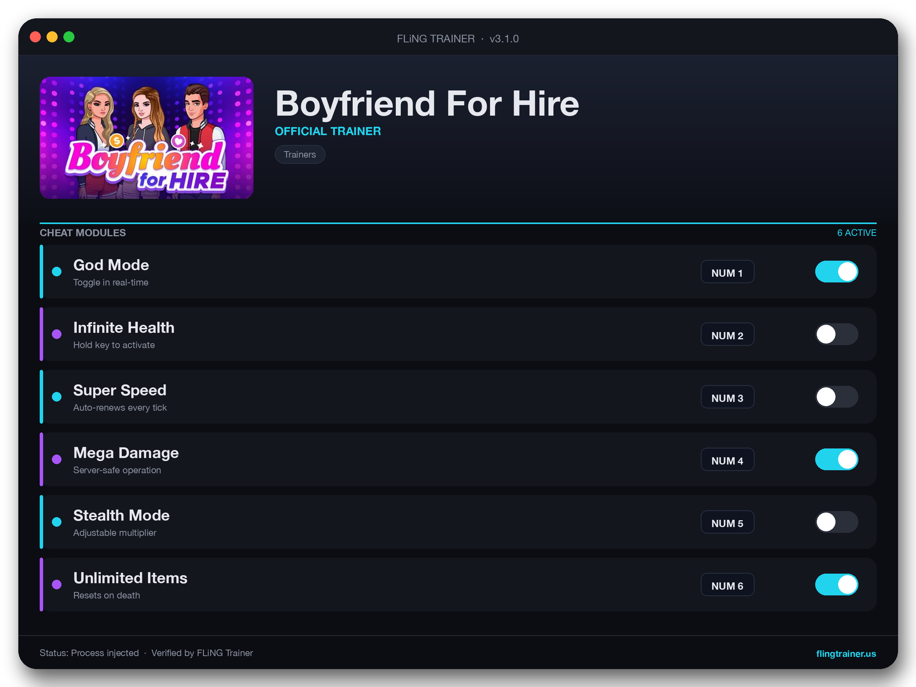916x687 pixels.
Task: Turn off the God Mode toggle
Action: click(x=837, y=272)
